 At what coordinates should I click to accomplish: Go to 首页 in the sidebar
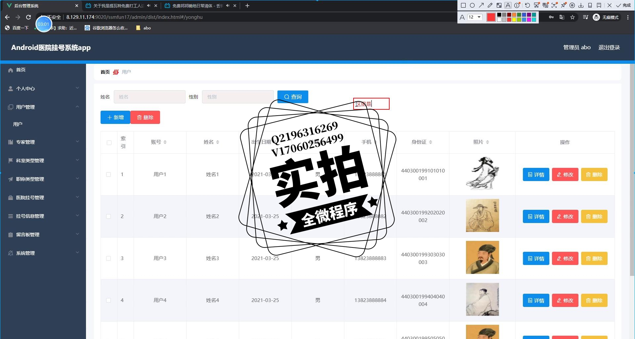43,70
